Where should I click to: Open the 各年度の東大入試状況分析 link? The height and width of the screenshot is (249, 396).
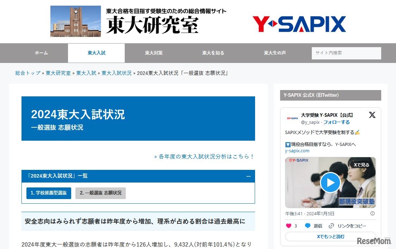point(204,157)
